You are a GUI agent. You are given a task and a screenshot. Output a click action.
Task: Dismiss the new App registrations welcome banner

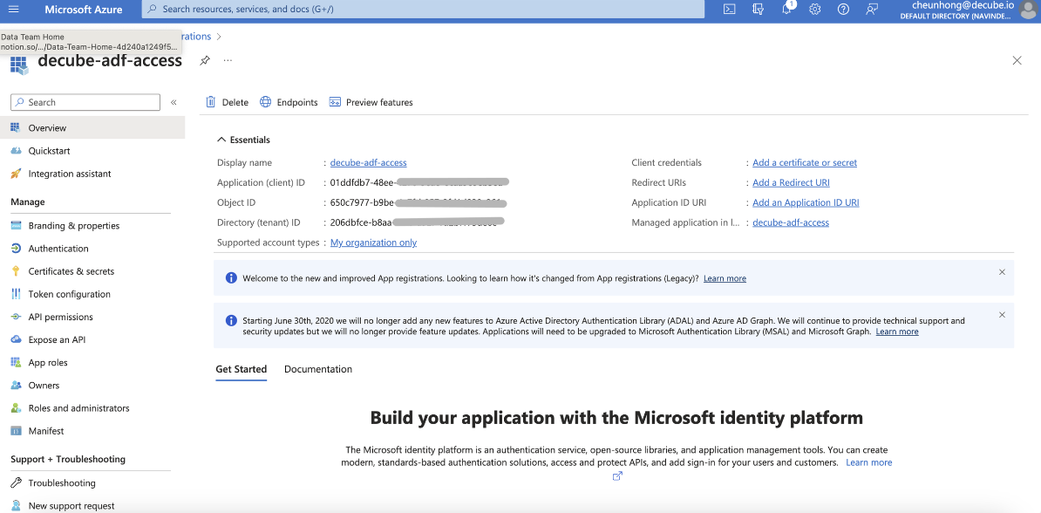pyautogui.click(x=1002, y=272)
